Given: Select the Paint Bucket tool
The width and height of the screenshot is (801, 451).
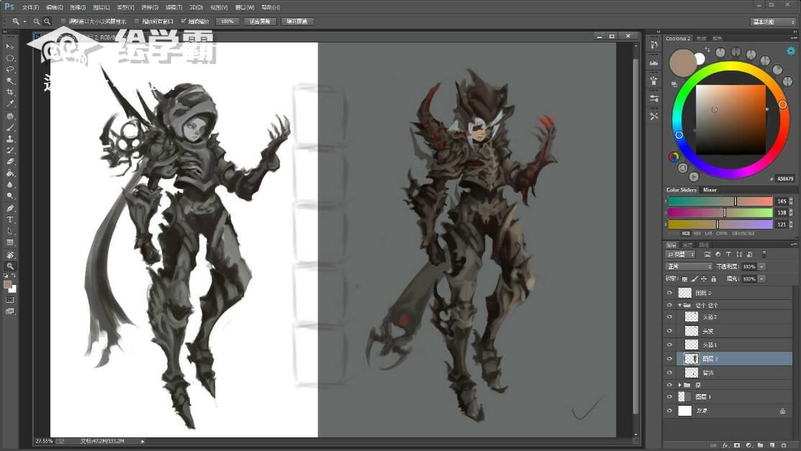Looking at the screenshot, I should [x=9, y=173].
